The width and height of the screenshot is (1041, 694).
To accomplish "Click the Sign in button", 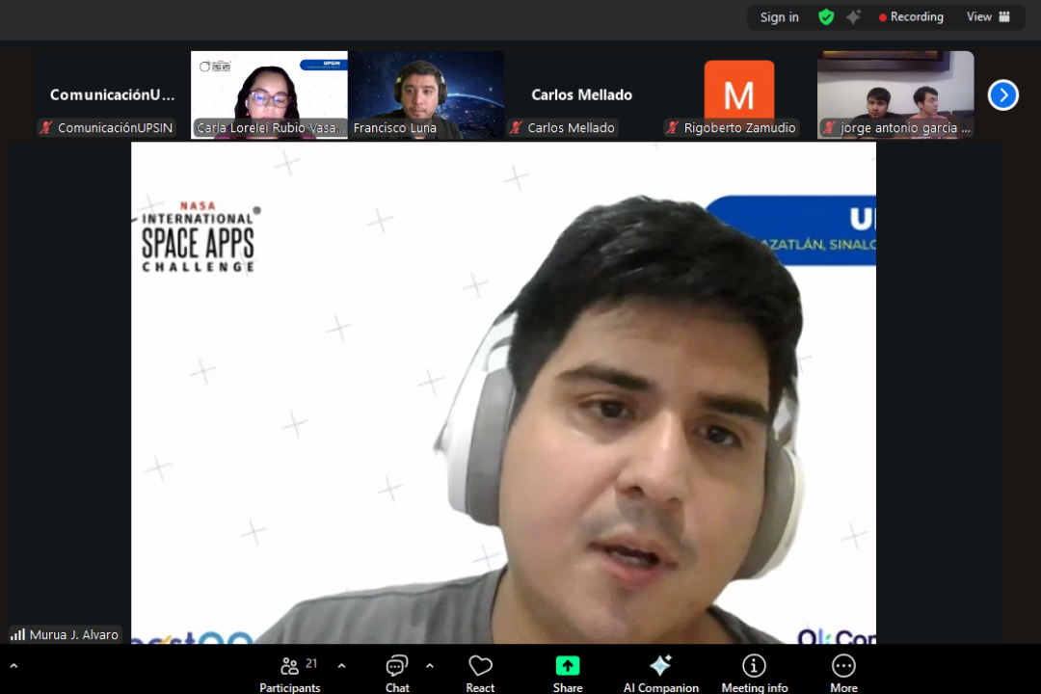I will click(779, 16).
